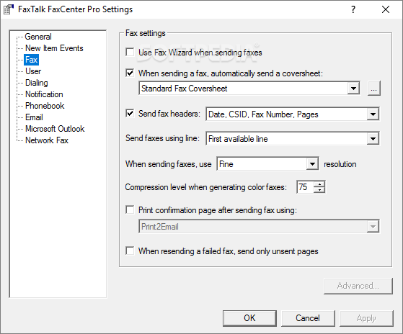This screenshot has height=334, width=403.
Task: Enable print confirmation page checkbox
Action: [130, 210]
